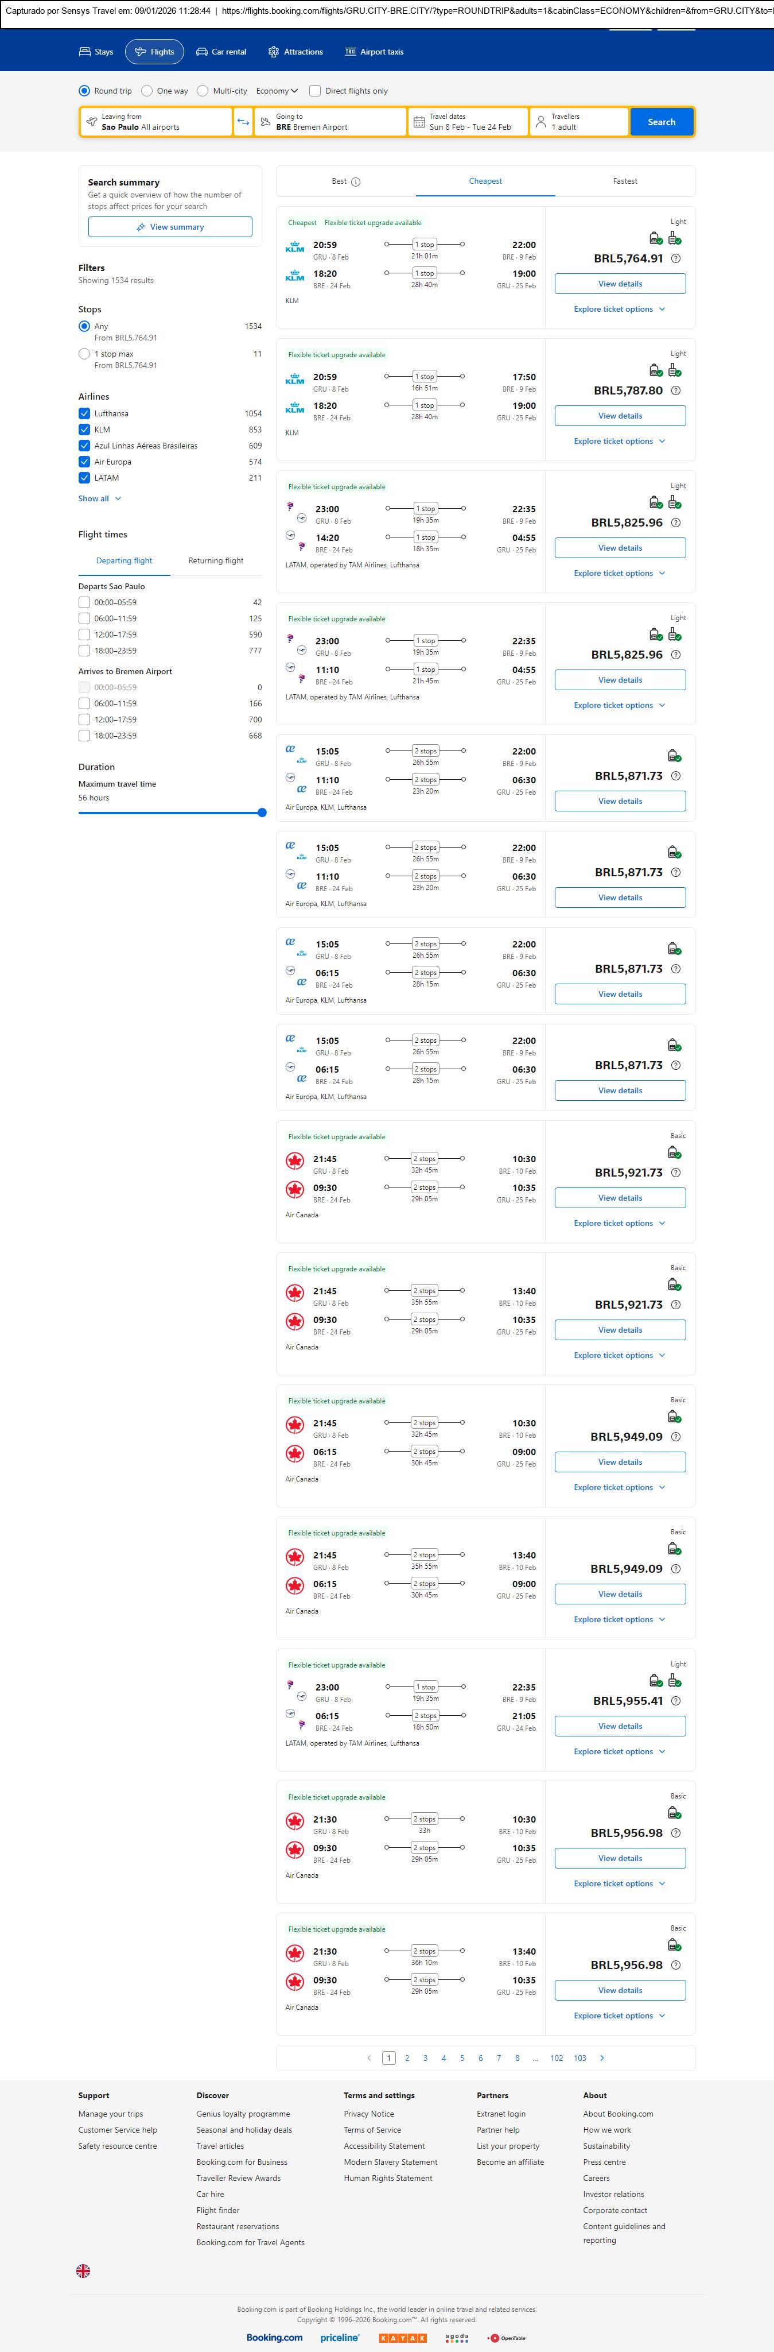Click the Travel dates field
774x2352 pixels.
(468, 122)
